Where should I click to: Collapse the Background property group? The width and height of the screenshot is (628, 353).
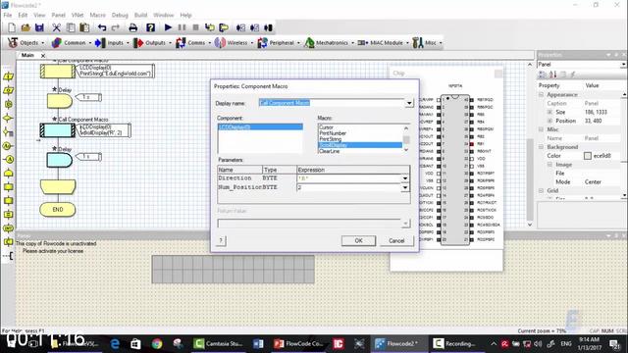[541, 147]
